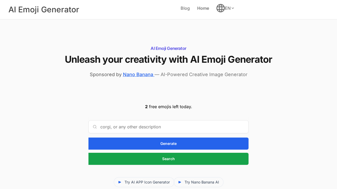Follow the Nano Banana sponsor link
The width and height of the screenshot is (337, 189).
[138, 75]
